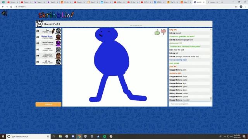Viewport: 248px width, 139px height.
Task: Click the chat scrollbar up arrow
Action: pyautogui.click(x=211, y=30)
